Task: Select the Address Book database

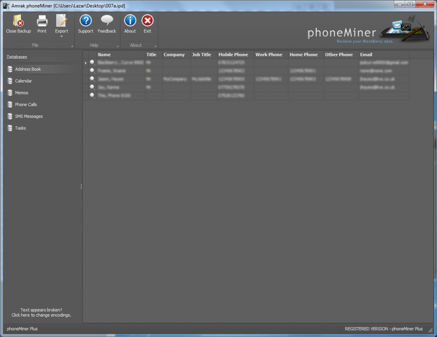Action: [41, 69]
